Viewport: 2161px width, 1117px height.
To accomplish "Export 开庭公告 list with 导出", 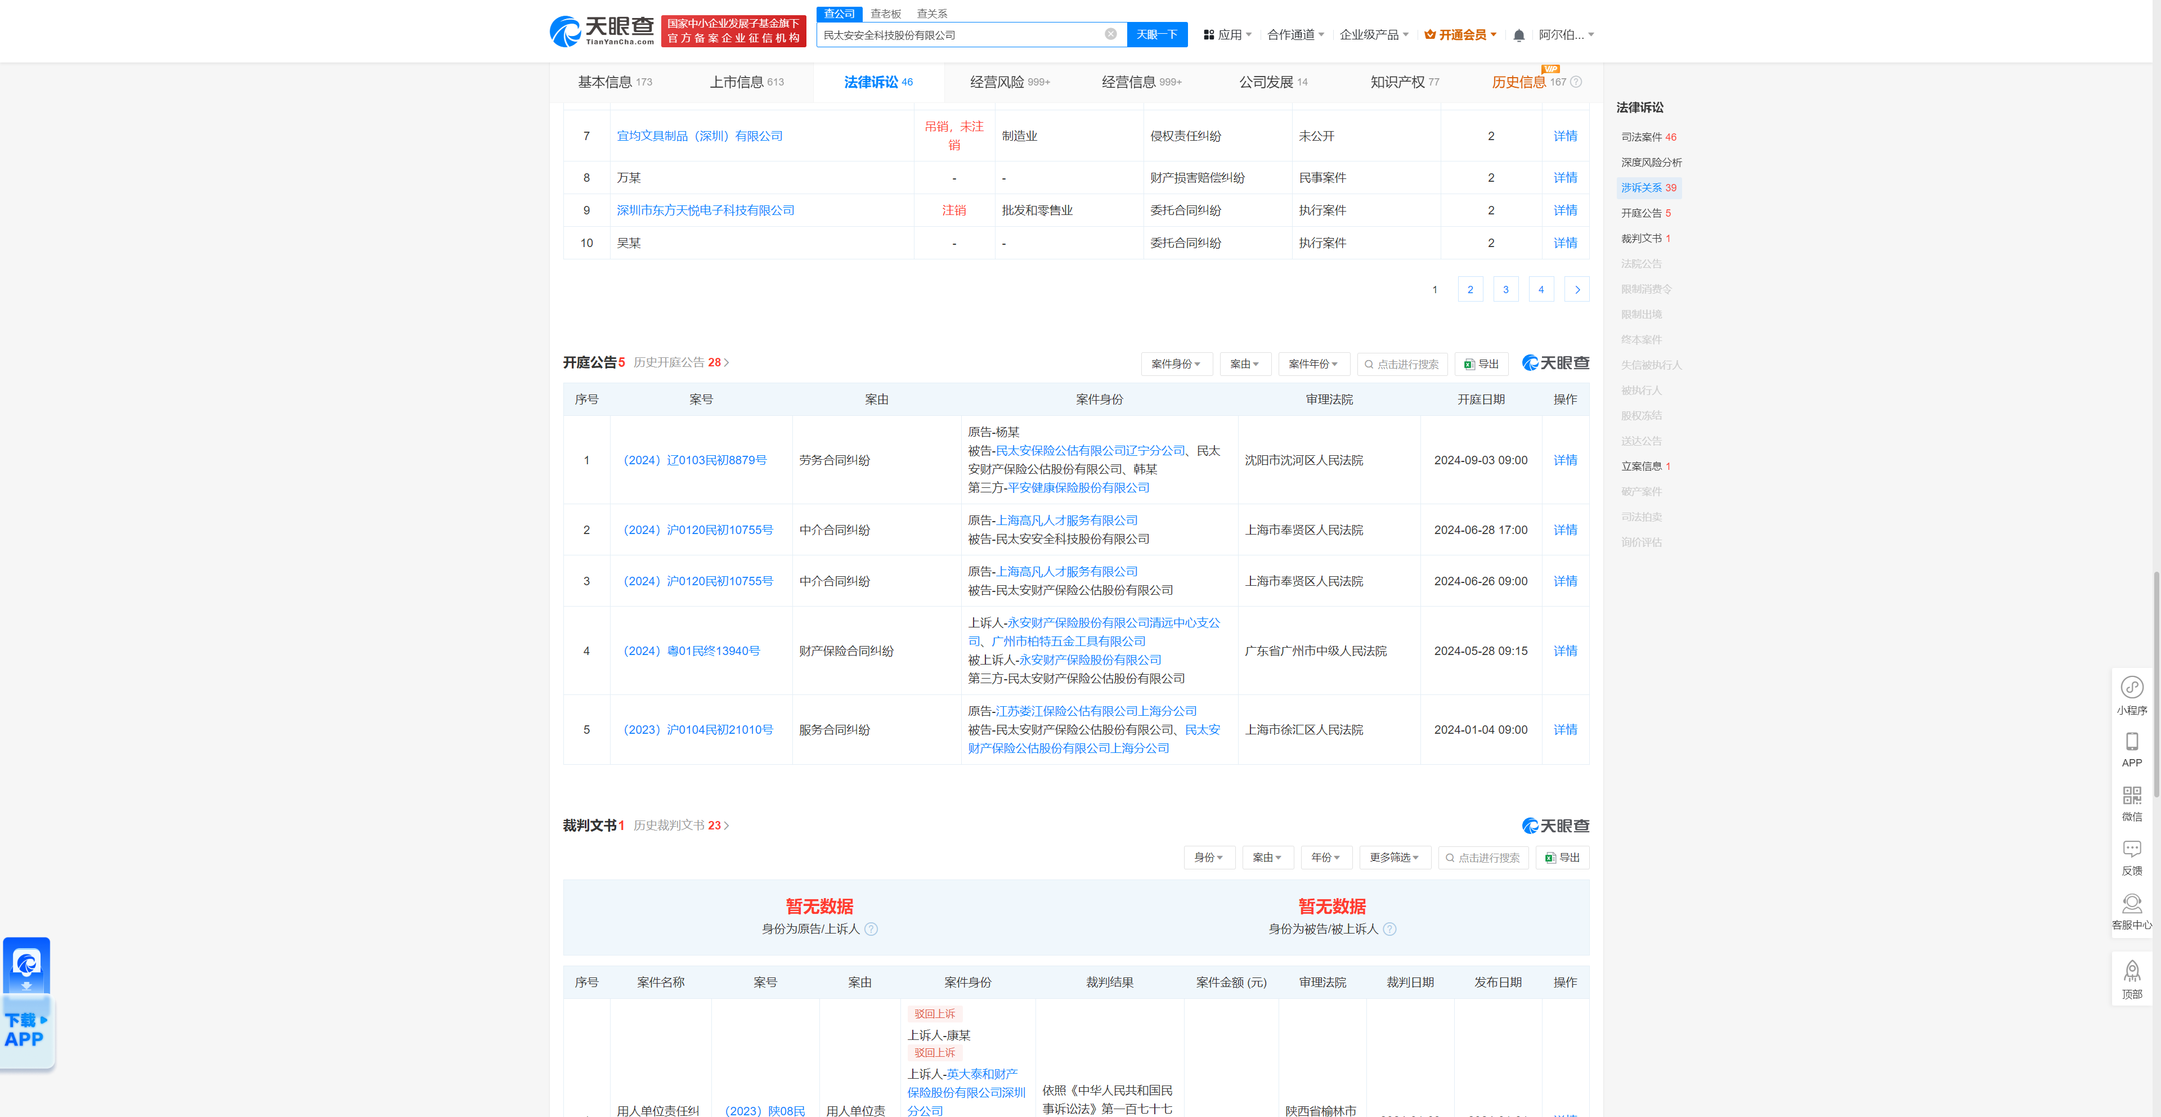I will coord(1481,364).
